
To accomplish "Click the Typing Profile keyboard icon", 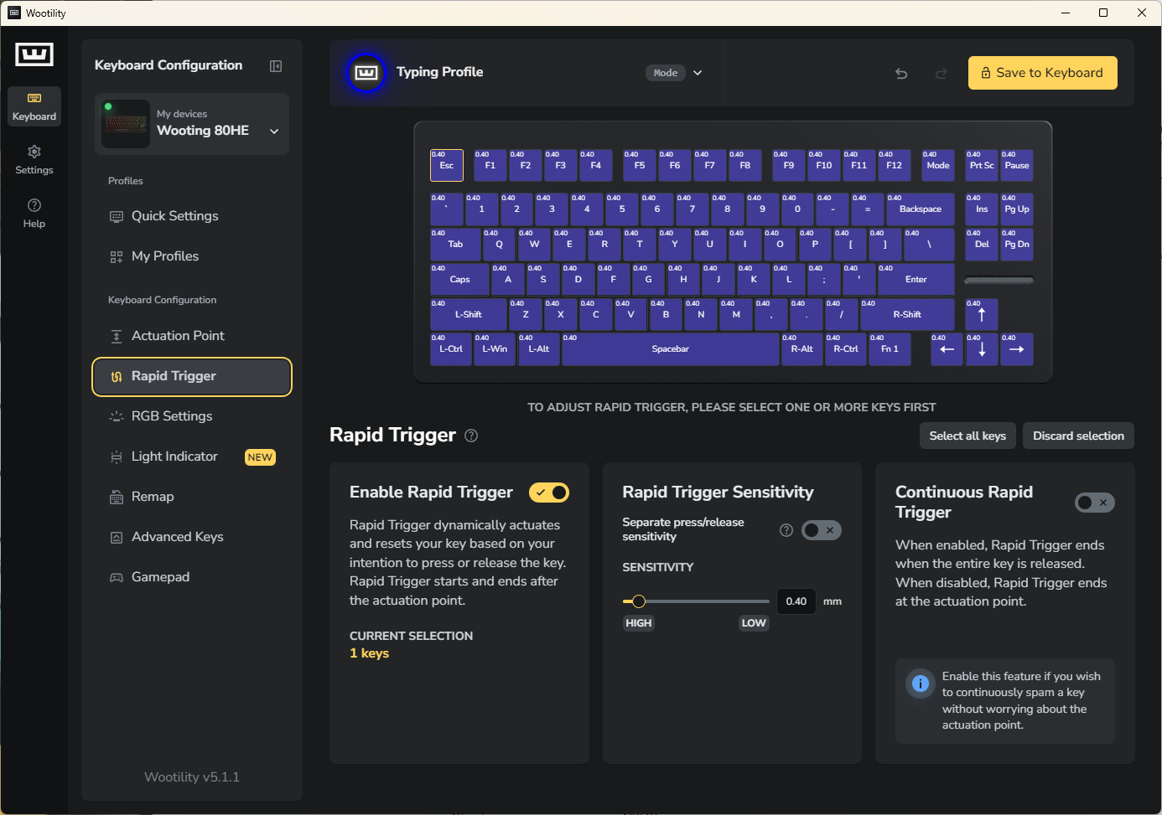I will coord(366,73).
